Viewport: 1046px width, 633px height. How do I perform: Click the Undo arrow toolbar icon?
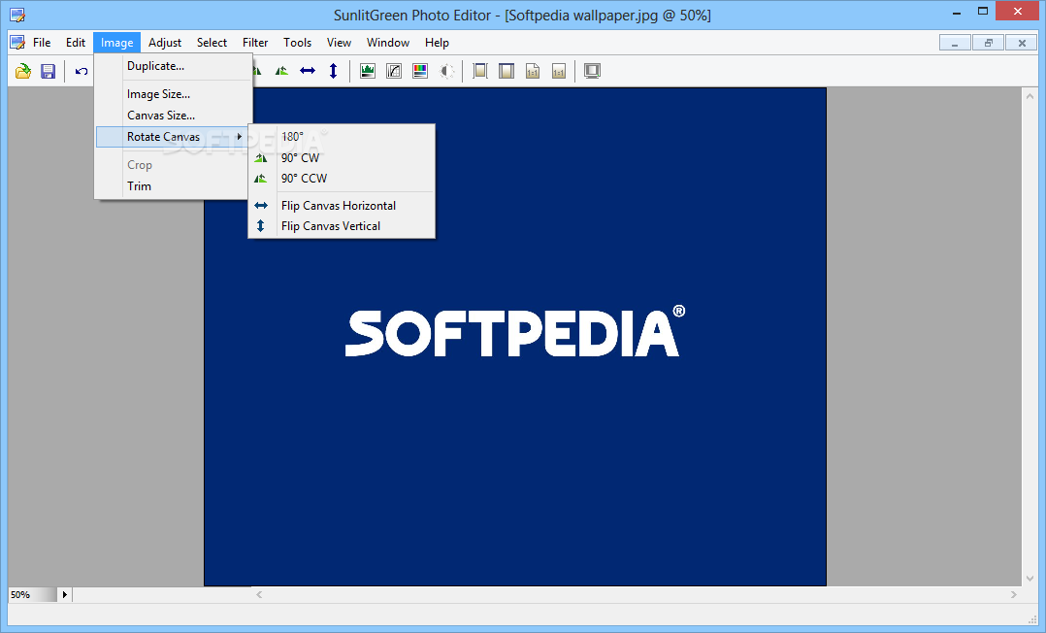click(x=82, y=71)
